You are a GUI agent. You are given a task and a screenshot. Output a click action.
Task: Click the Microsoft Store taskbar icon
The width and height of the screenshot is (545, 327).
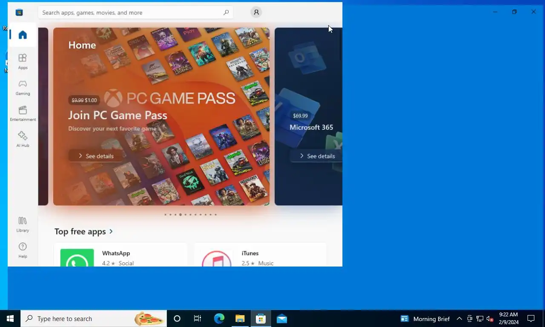261,318
